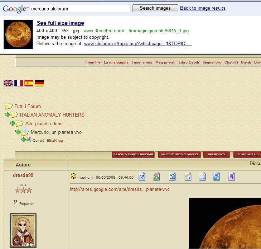Open BlitzKrieg user profile link
This screenshot has height=249, width=261.
(x=55, y=141)
